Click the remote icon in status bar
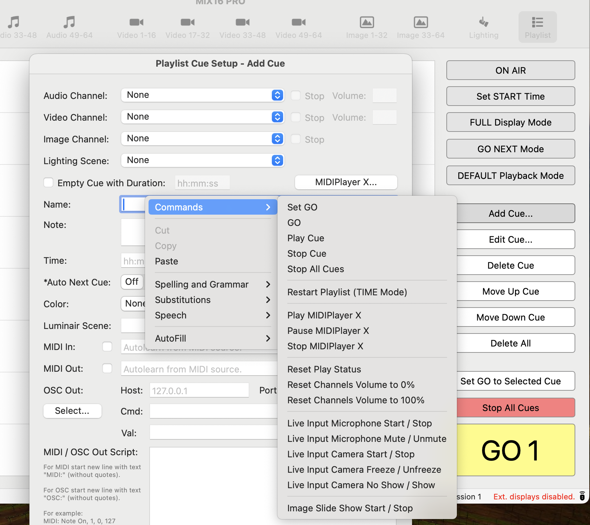Screen dimensions: 590x525 click(x=582, y=496)
